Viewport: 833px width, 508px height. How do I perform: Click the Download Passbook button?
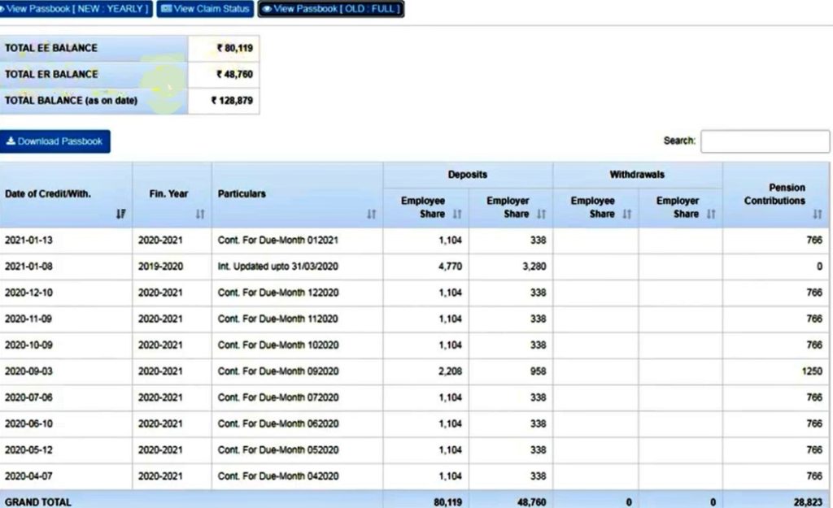pyautogui.click(x=55, y=141)
